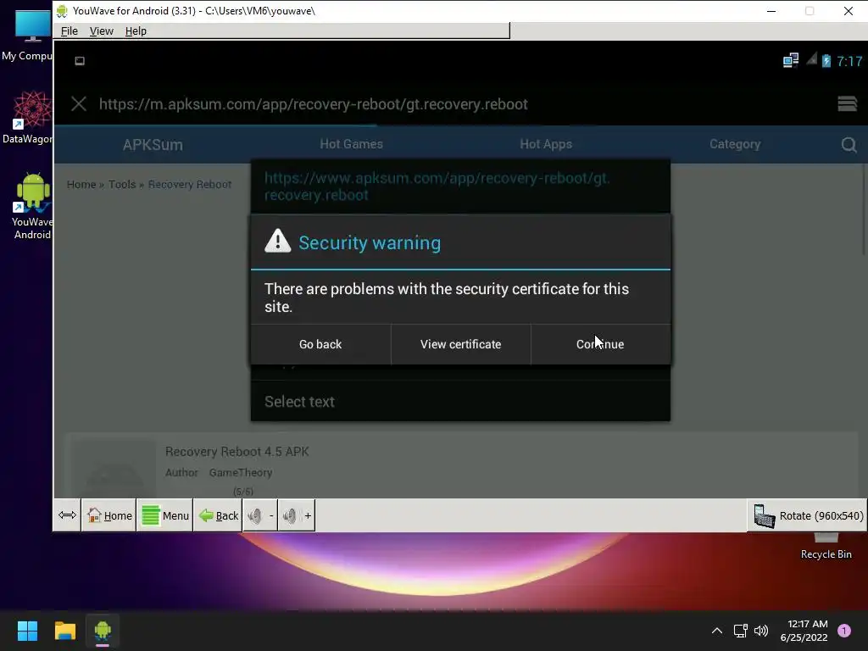Open the File menu
This screenshot has width=868, height=651.
[x=70, y=31]
